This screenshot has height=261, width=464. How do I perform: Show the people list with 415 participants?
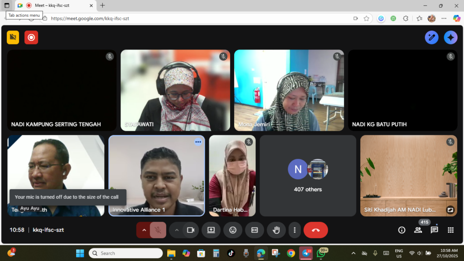point(418,230)
